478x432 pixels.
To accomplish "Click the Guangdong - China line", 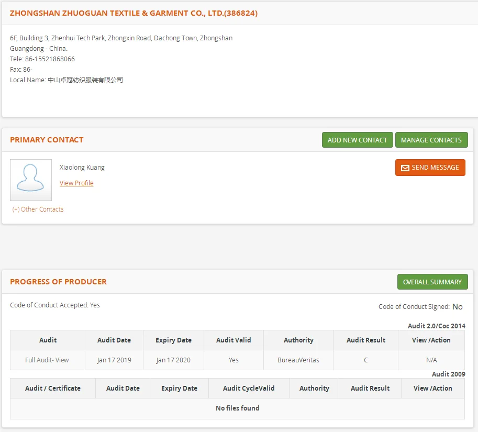I will tap(39, 49).
